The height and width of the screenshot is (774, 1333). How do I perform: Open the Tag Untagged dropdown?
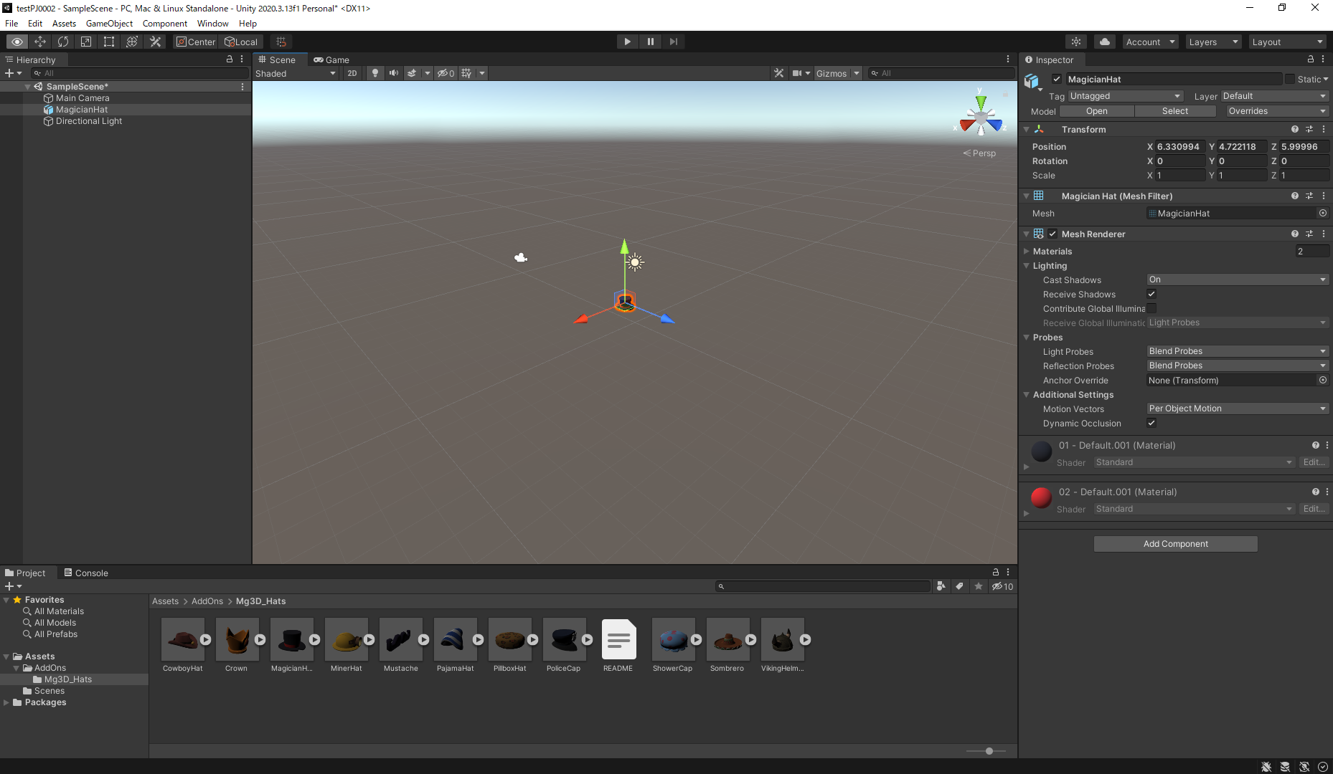click(1125, 96)
